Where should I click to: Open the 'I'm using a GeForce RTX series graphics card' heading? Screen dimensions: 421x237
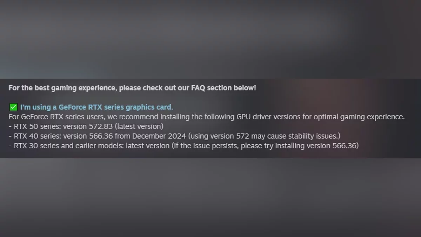coord(96,107)
